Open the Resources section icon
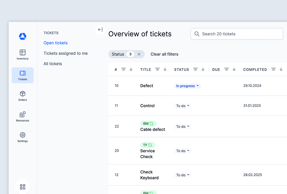Image resolution: width=287 pixels, height=194 pixels. point(22,114)
